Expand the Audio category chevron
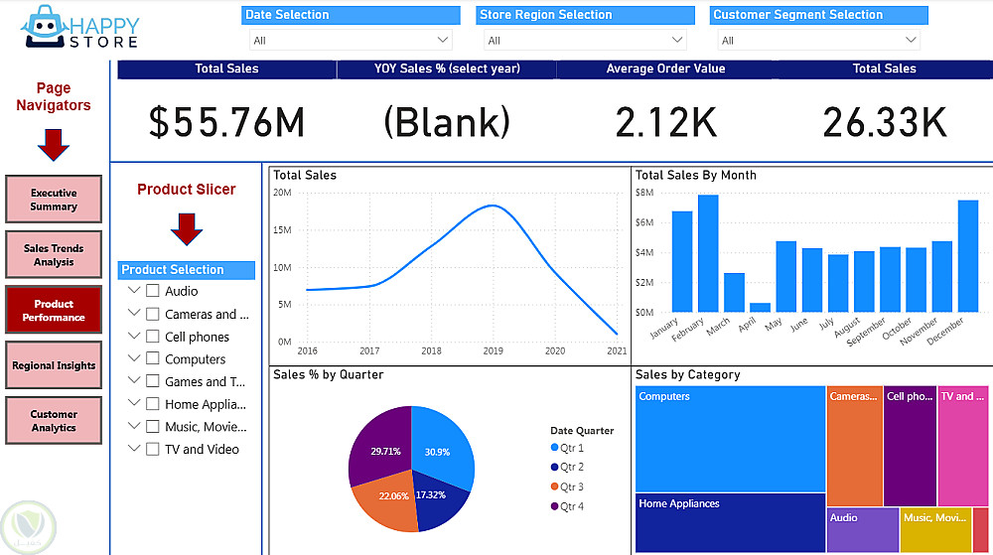The image size is (993, 555). (134, 290)
